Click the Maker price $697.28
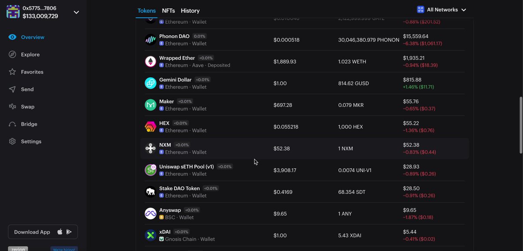This screenshot has height=251, width=523. coord(283,105)
